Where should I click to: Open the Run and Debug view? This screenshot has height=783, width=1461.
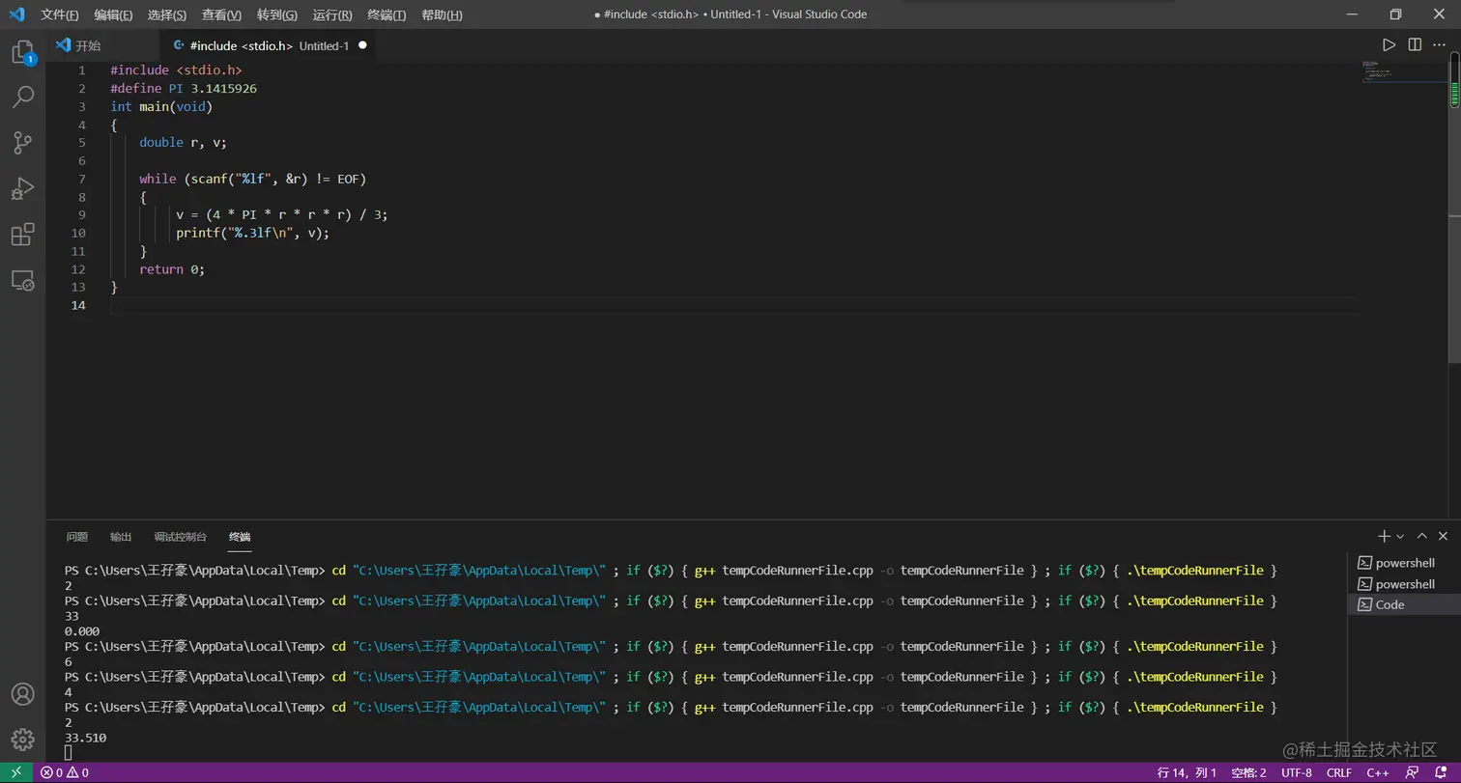22,188
